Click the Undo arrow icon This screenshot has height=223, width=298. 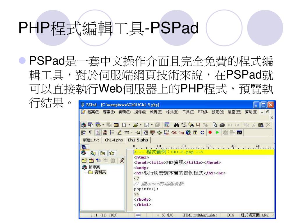pos(230,125)
